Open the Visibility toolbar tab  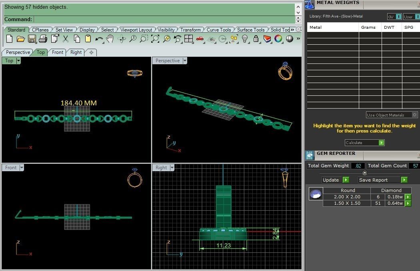click(x=166, y=30)
